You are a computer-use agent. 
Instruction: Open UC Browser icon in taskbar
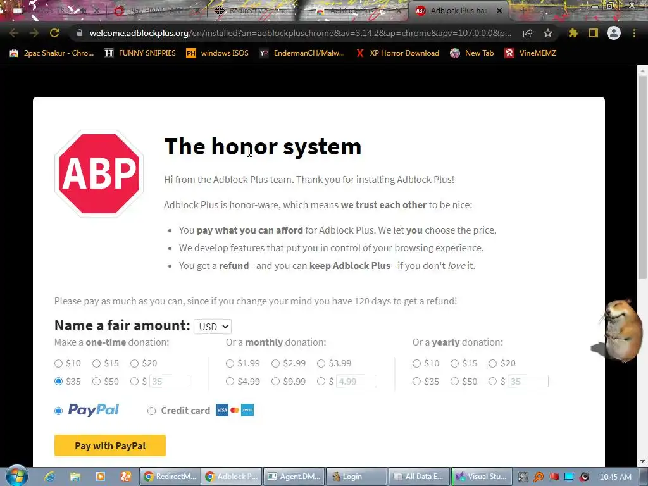[x=126, y=477]
